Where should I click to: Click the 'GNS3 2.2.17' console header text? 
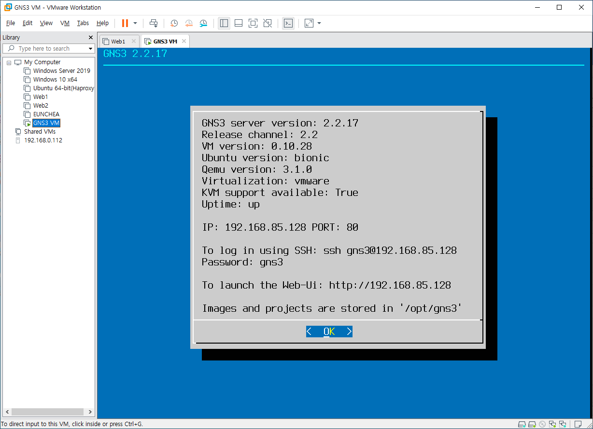(135, 54)
